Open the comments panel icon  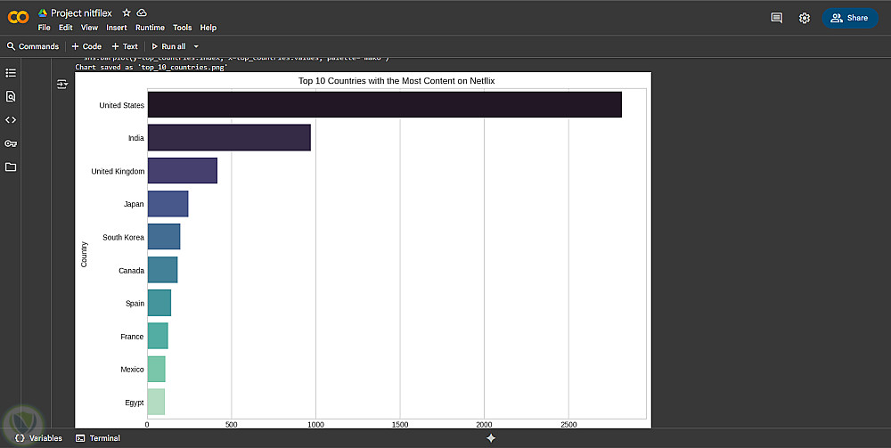776,18
